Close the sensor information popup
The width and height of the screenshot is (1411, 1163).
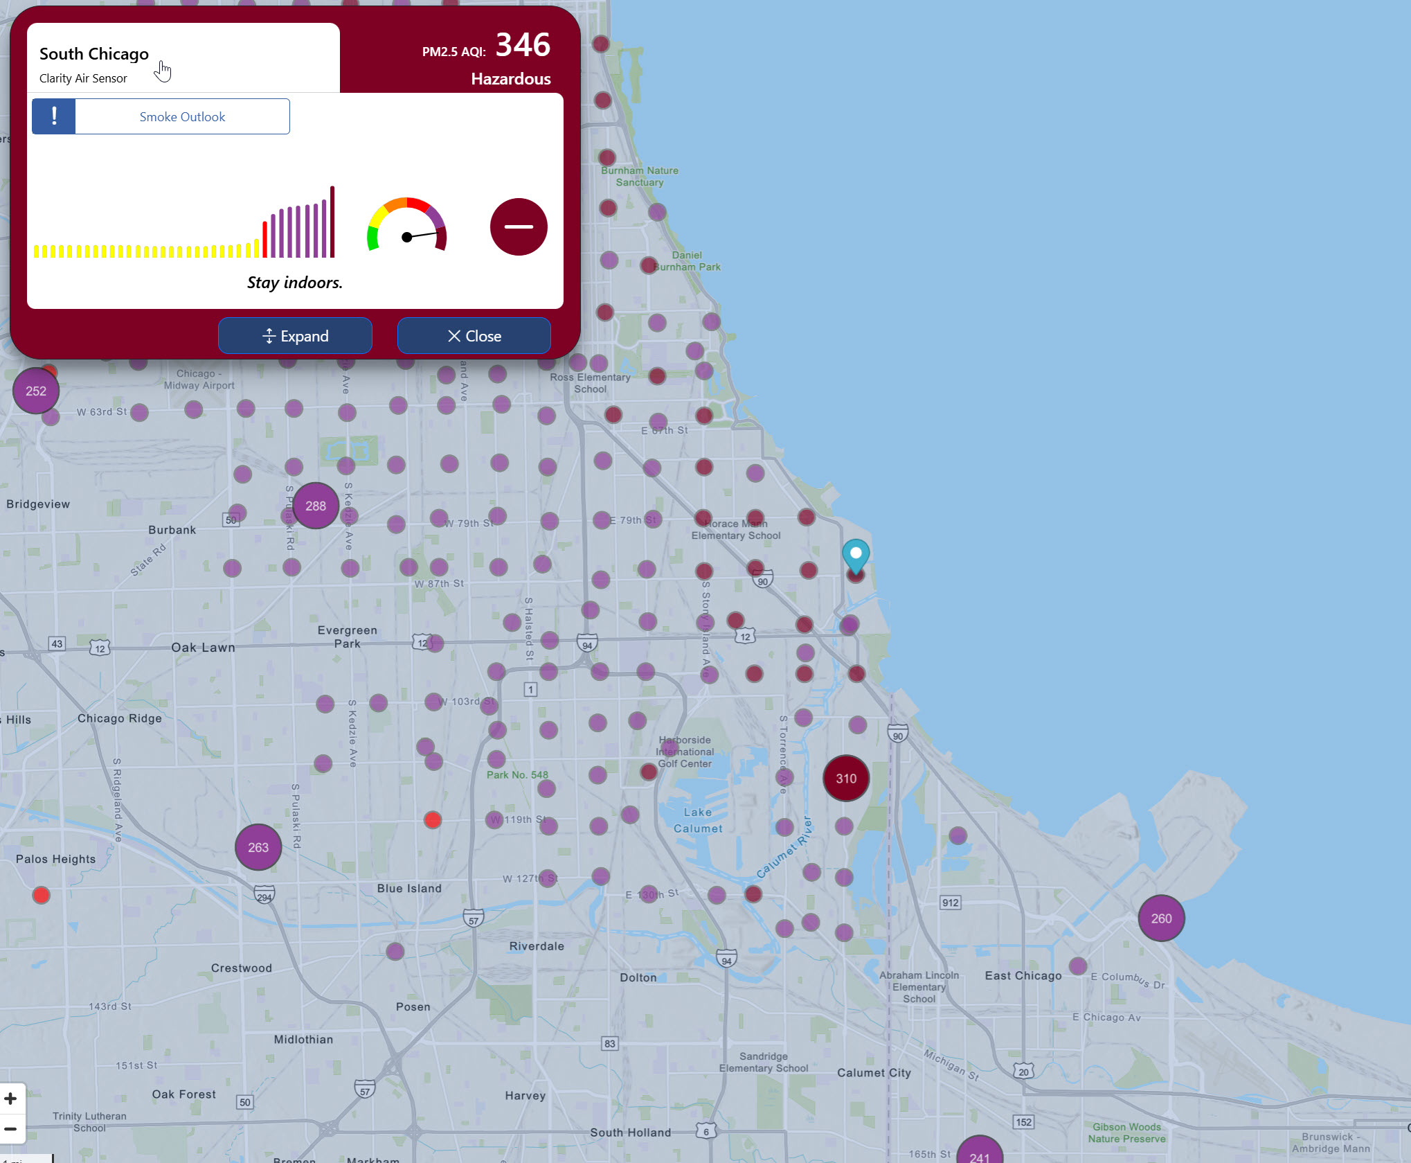pos(474,336)
